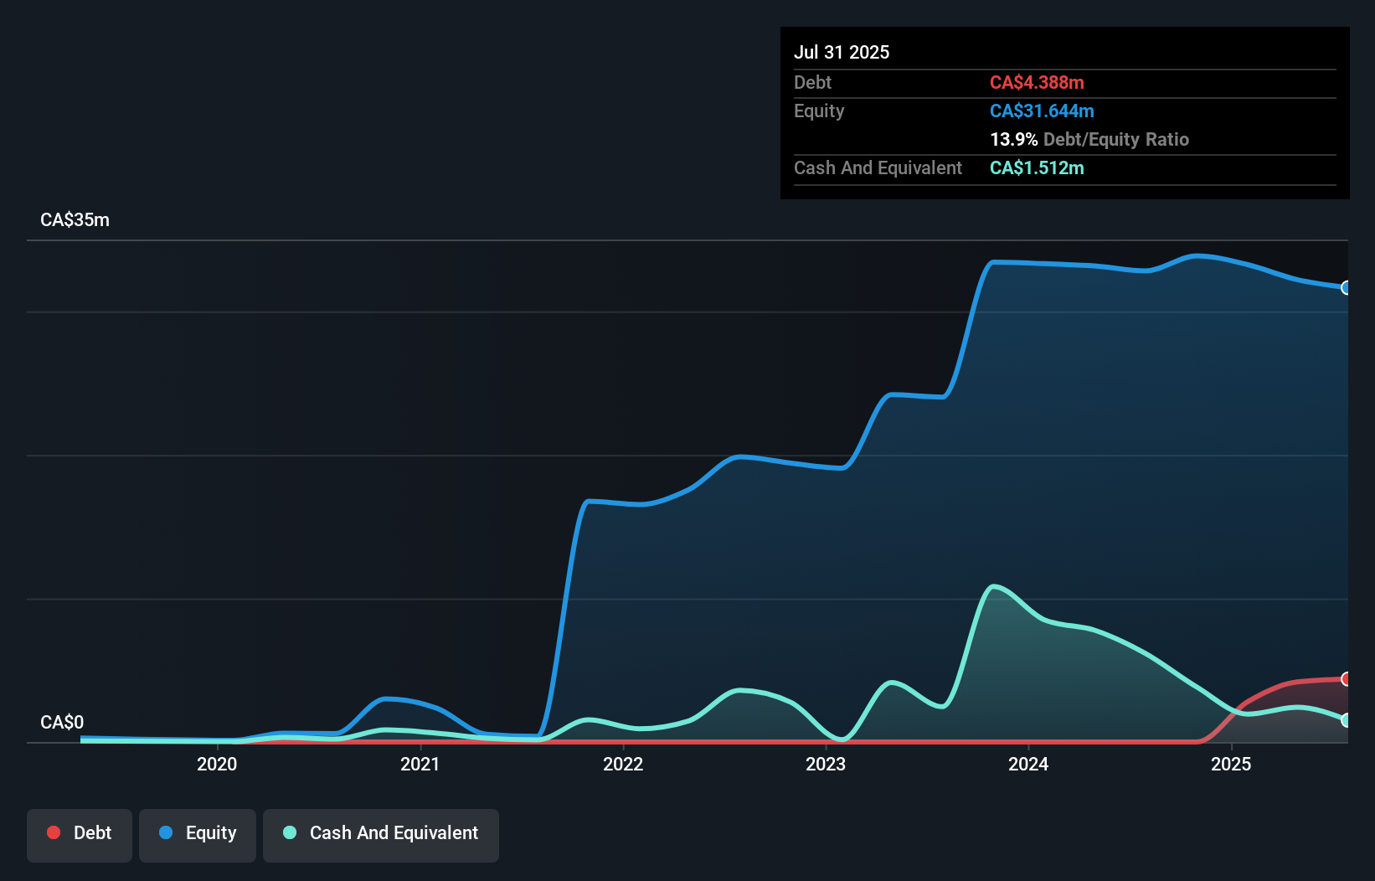This screenshot has height=881, width=1375.
Task: Click the Jul 31 2025 tooltip header
Action: pos(842,52)
